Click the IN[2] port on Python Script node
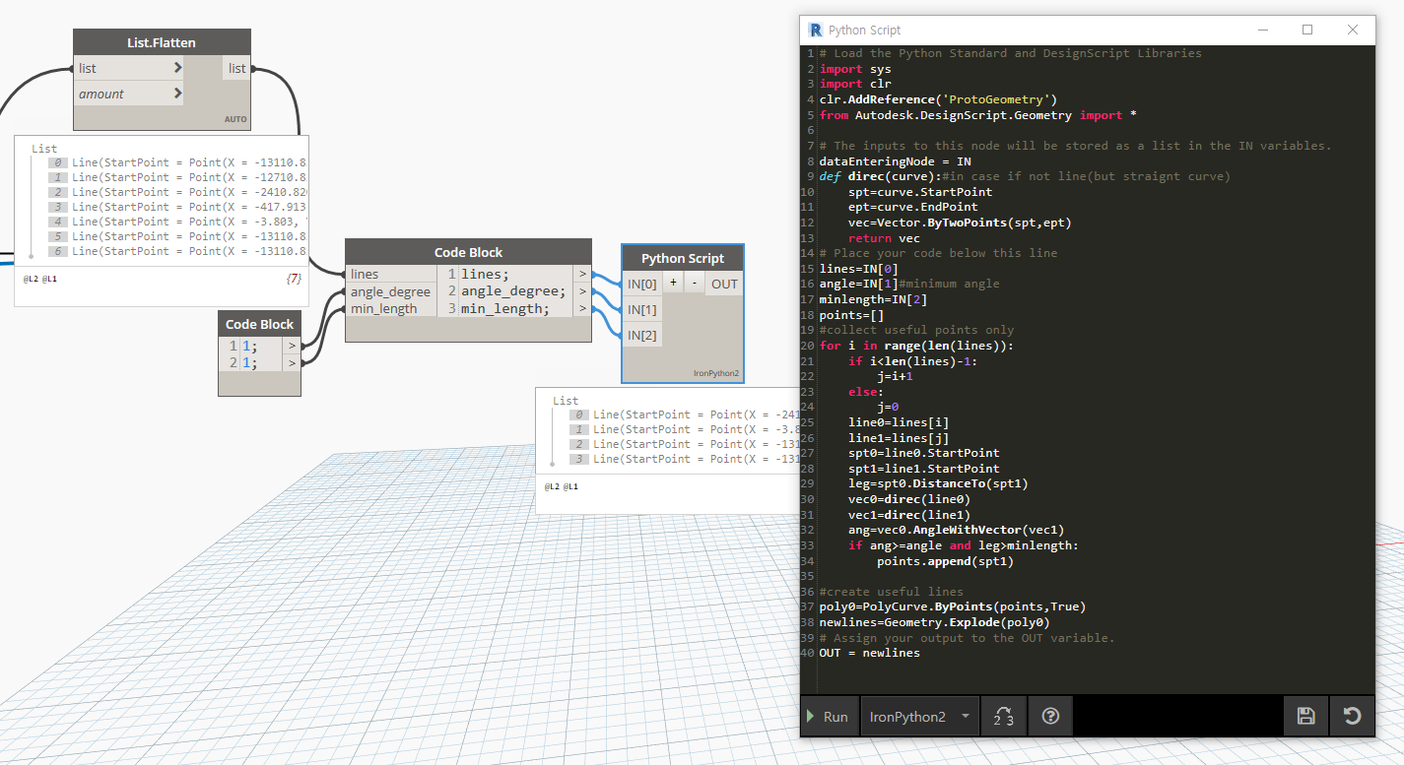Image resolution: width=1404 pixels, height=765 pixels. click(x=641, y=335)
